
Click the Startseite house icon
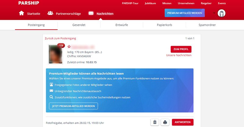pyautogui.click(x=21, y=13)
